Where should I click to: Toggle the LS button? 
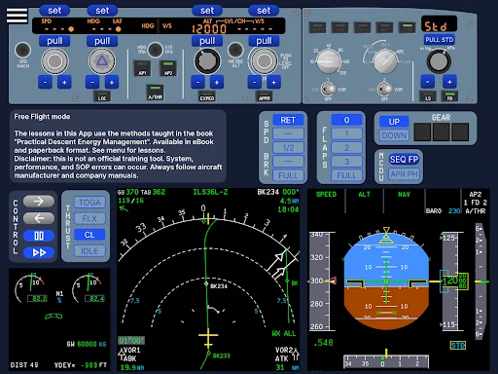pos(428,96)
